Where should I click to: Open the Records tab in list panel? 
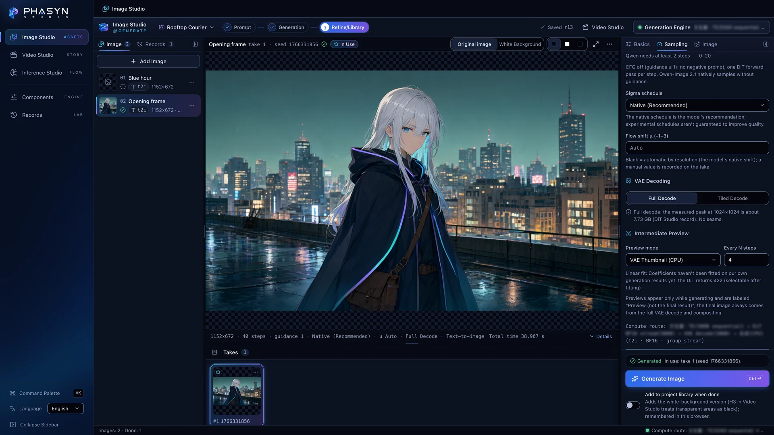155,44
